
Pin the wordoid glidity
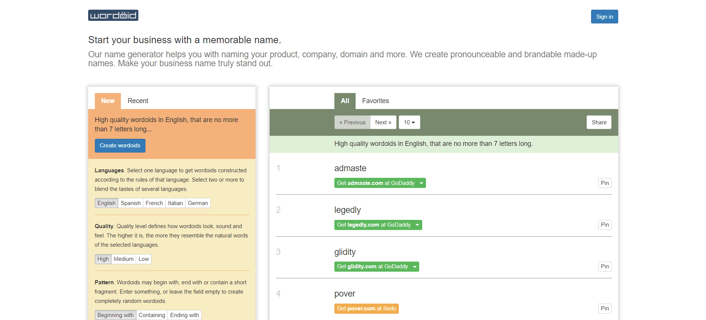[605, 266]
